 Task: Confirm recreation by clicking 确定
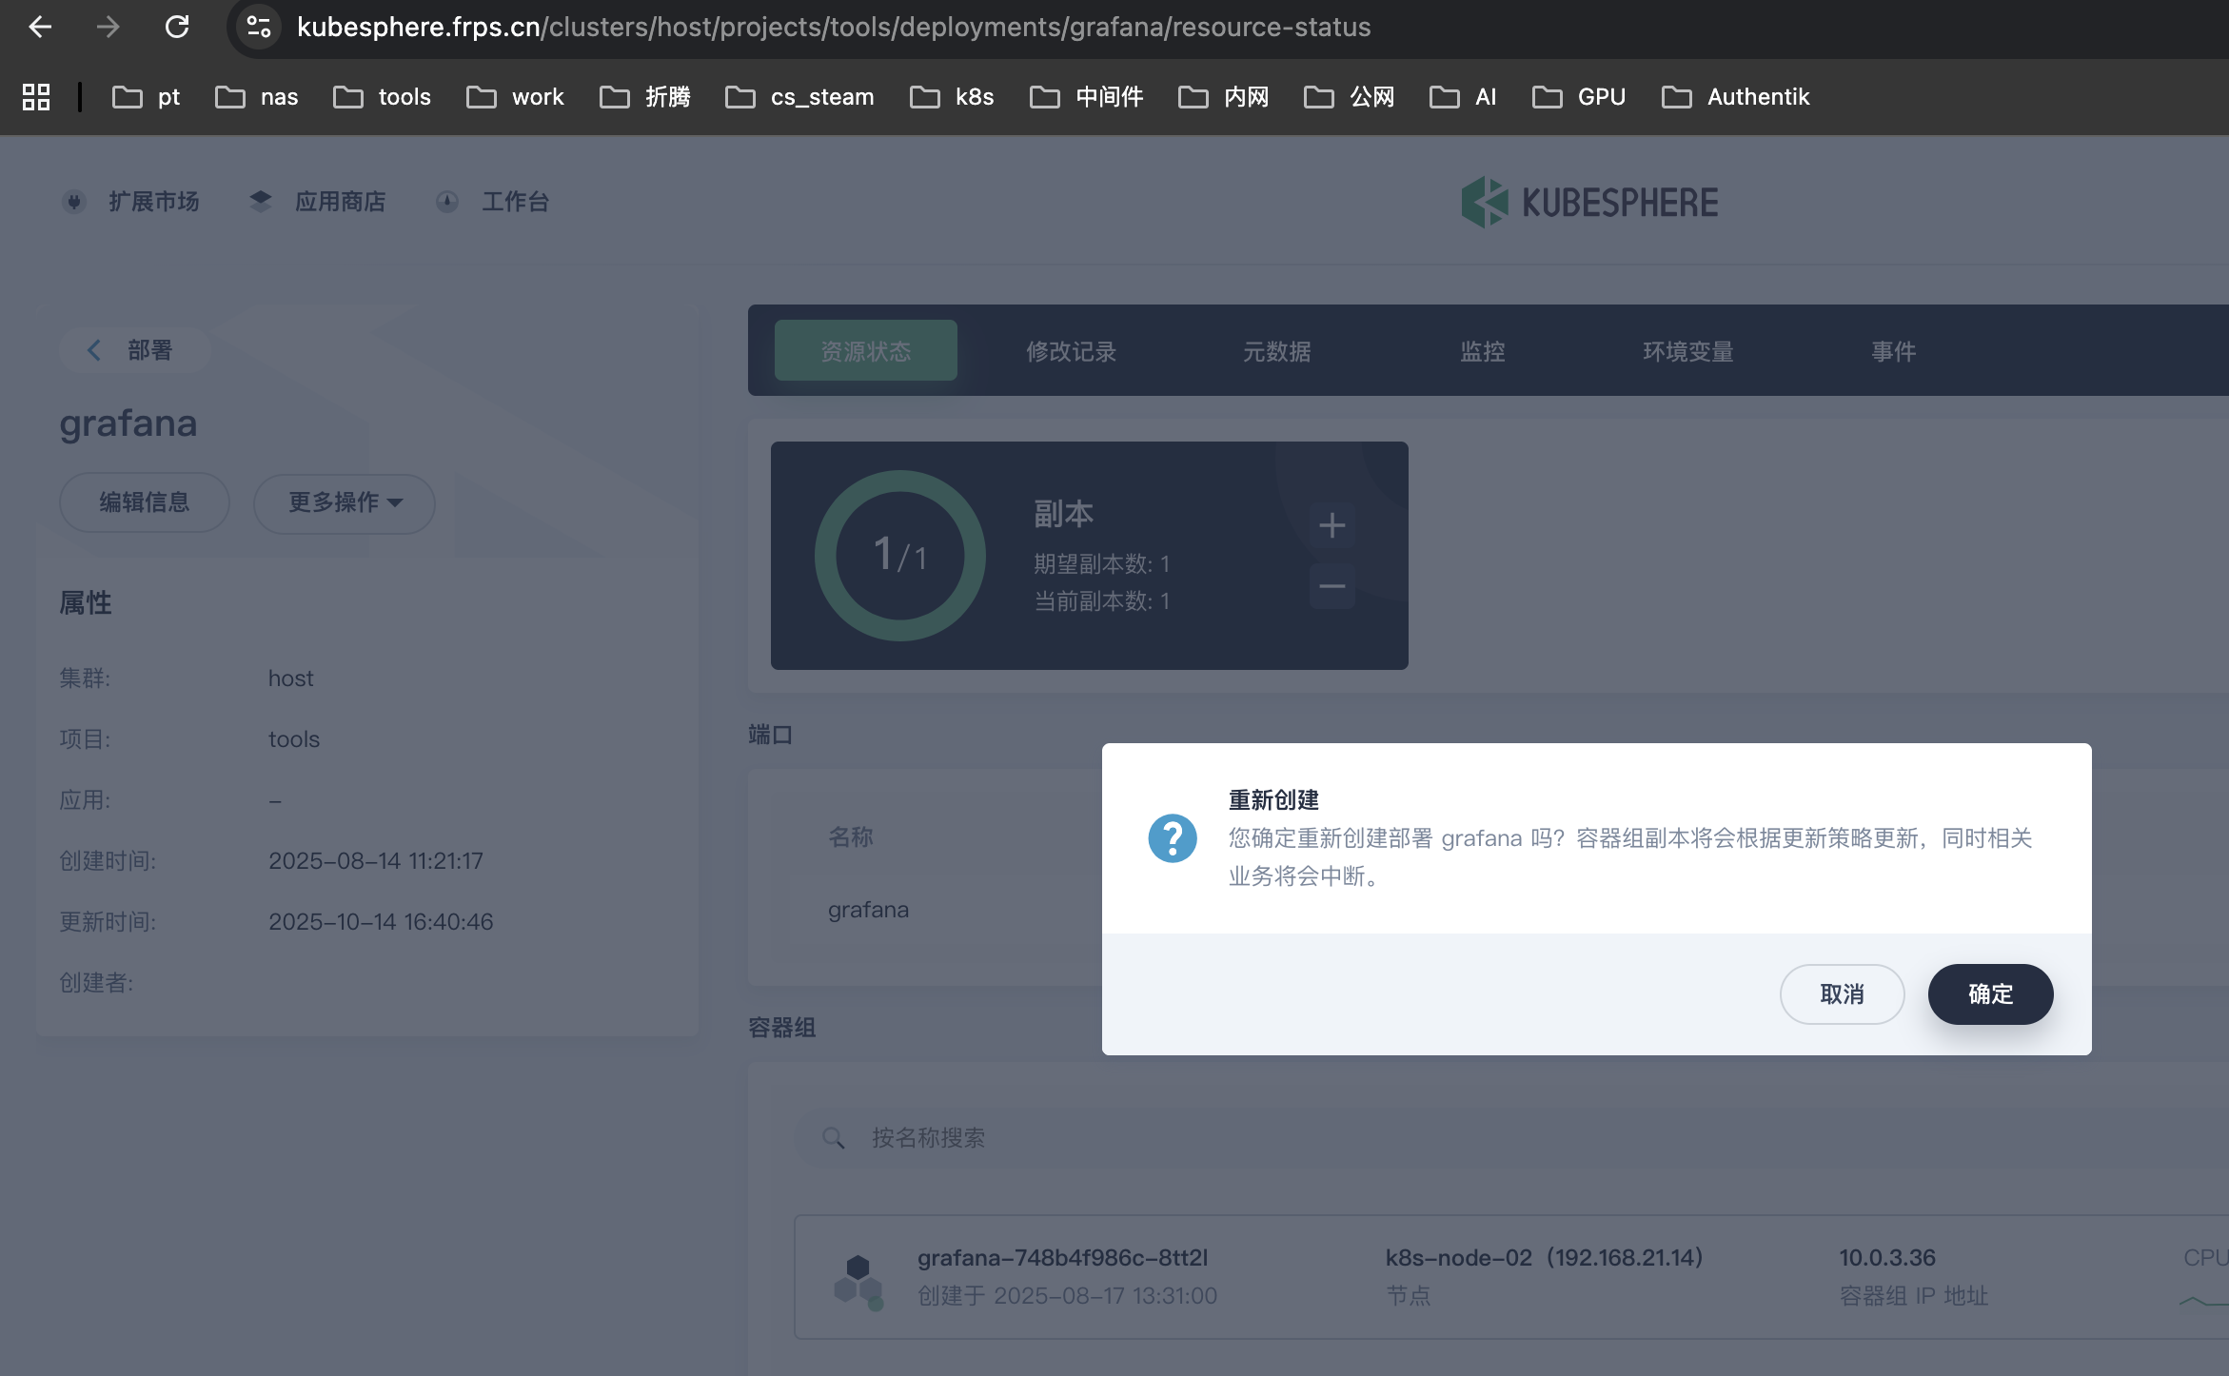[x=1990, y=993]
